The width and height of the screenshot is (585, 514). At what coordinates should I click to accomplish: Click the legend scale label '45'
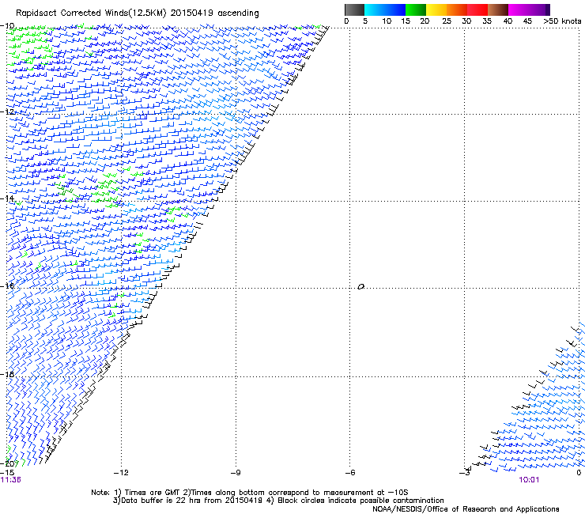[527, 21]
